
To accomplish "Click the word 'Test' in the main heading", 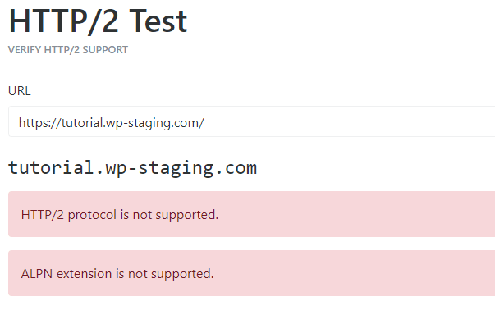I will (158, 21).
